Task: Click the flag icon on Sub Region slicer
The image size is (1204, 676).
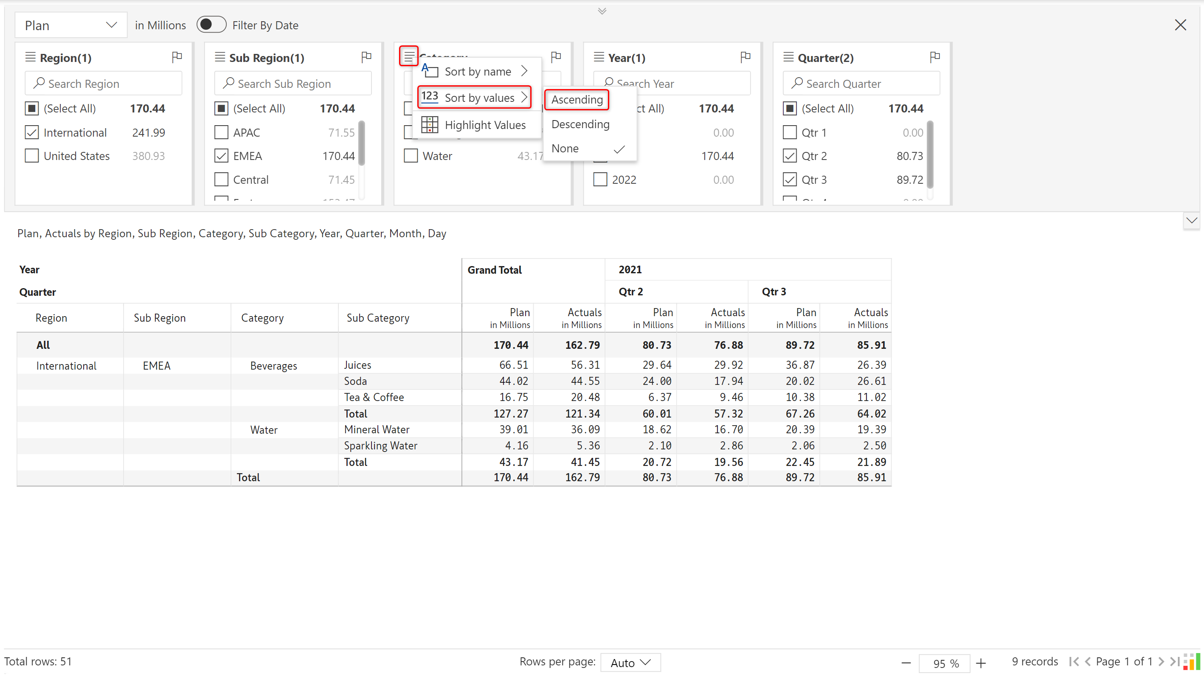Action: click(x=366, y=57)
